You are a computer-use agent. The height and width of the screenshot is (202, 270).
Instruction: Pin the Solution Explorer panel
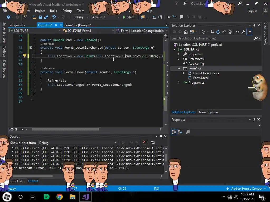click(254, 25)
